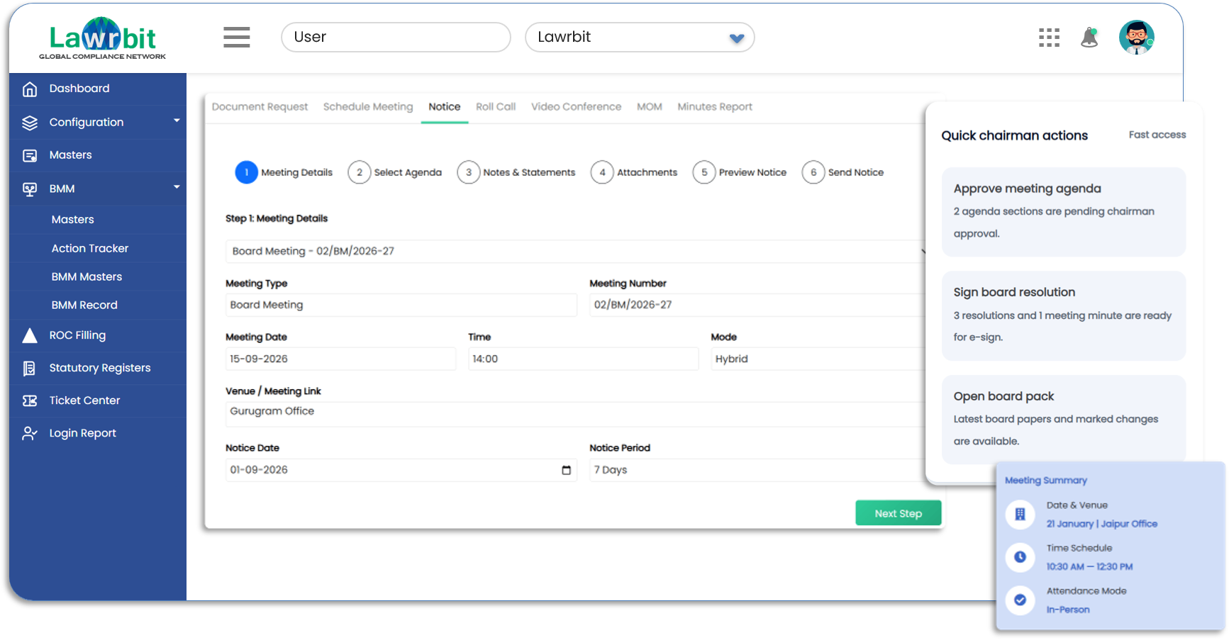Image resolution: width=1229 pixels, height=640 pixels.
Task: Click the Dashboard home icon
Action: point(30,89)
